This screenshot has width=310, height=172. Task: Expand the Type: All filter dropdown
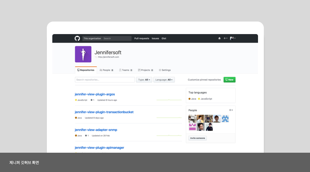tap(144, 80)
